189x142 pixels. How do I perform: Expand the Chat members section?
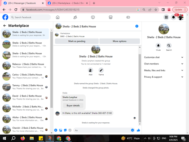(x=164, y=64)
